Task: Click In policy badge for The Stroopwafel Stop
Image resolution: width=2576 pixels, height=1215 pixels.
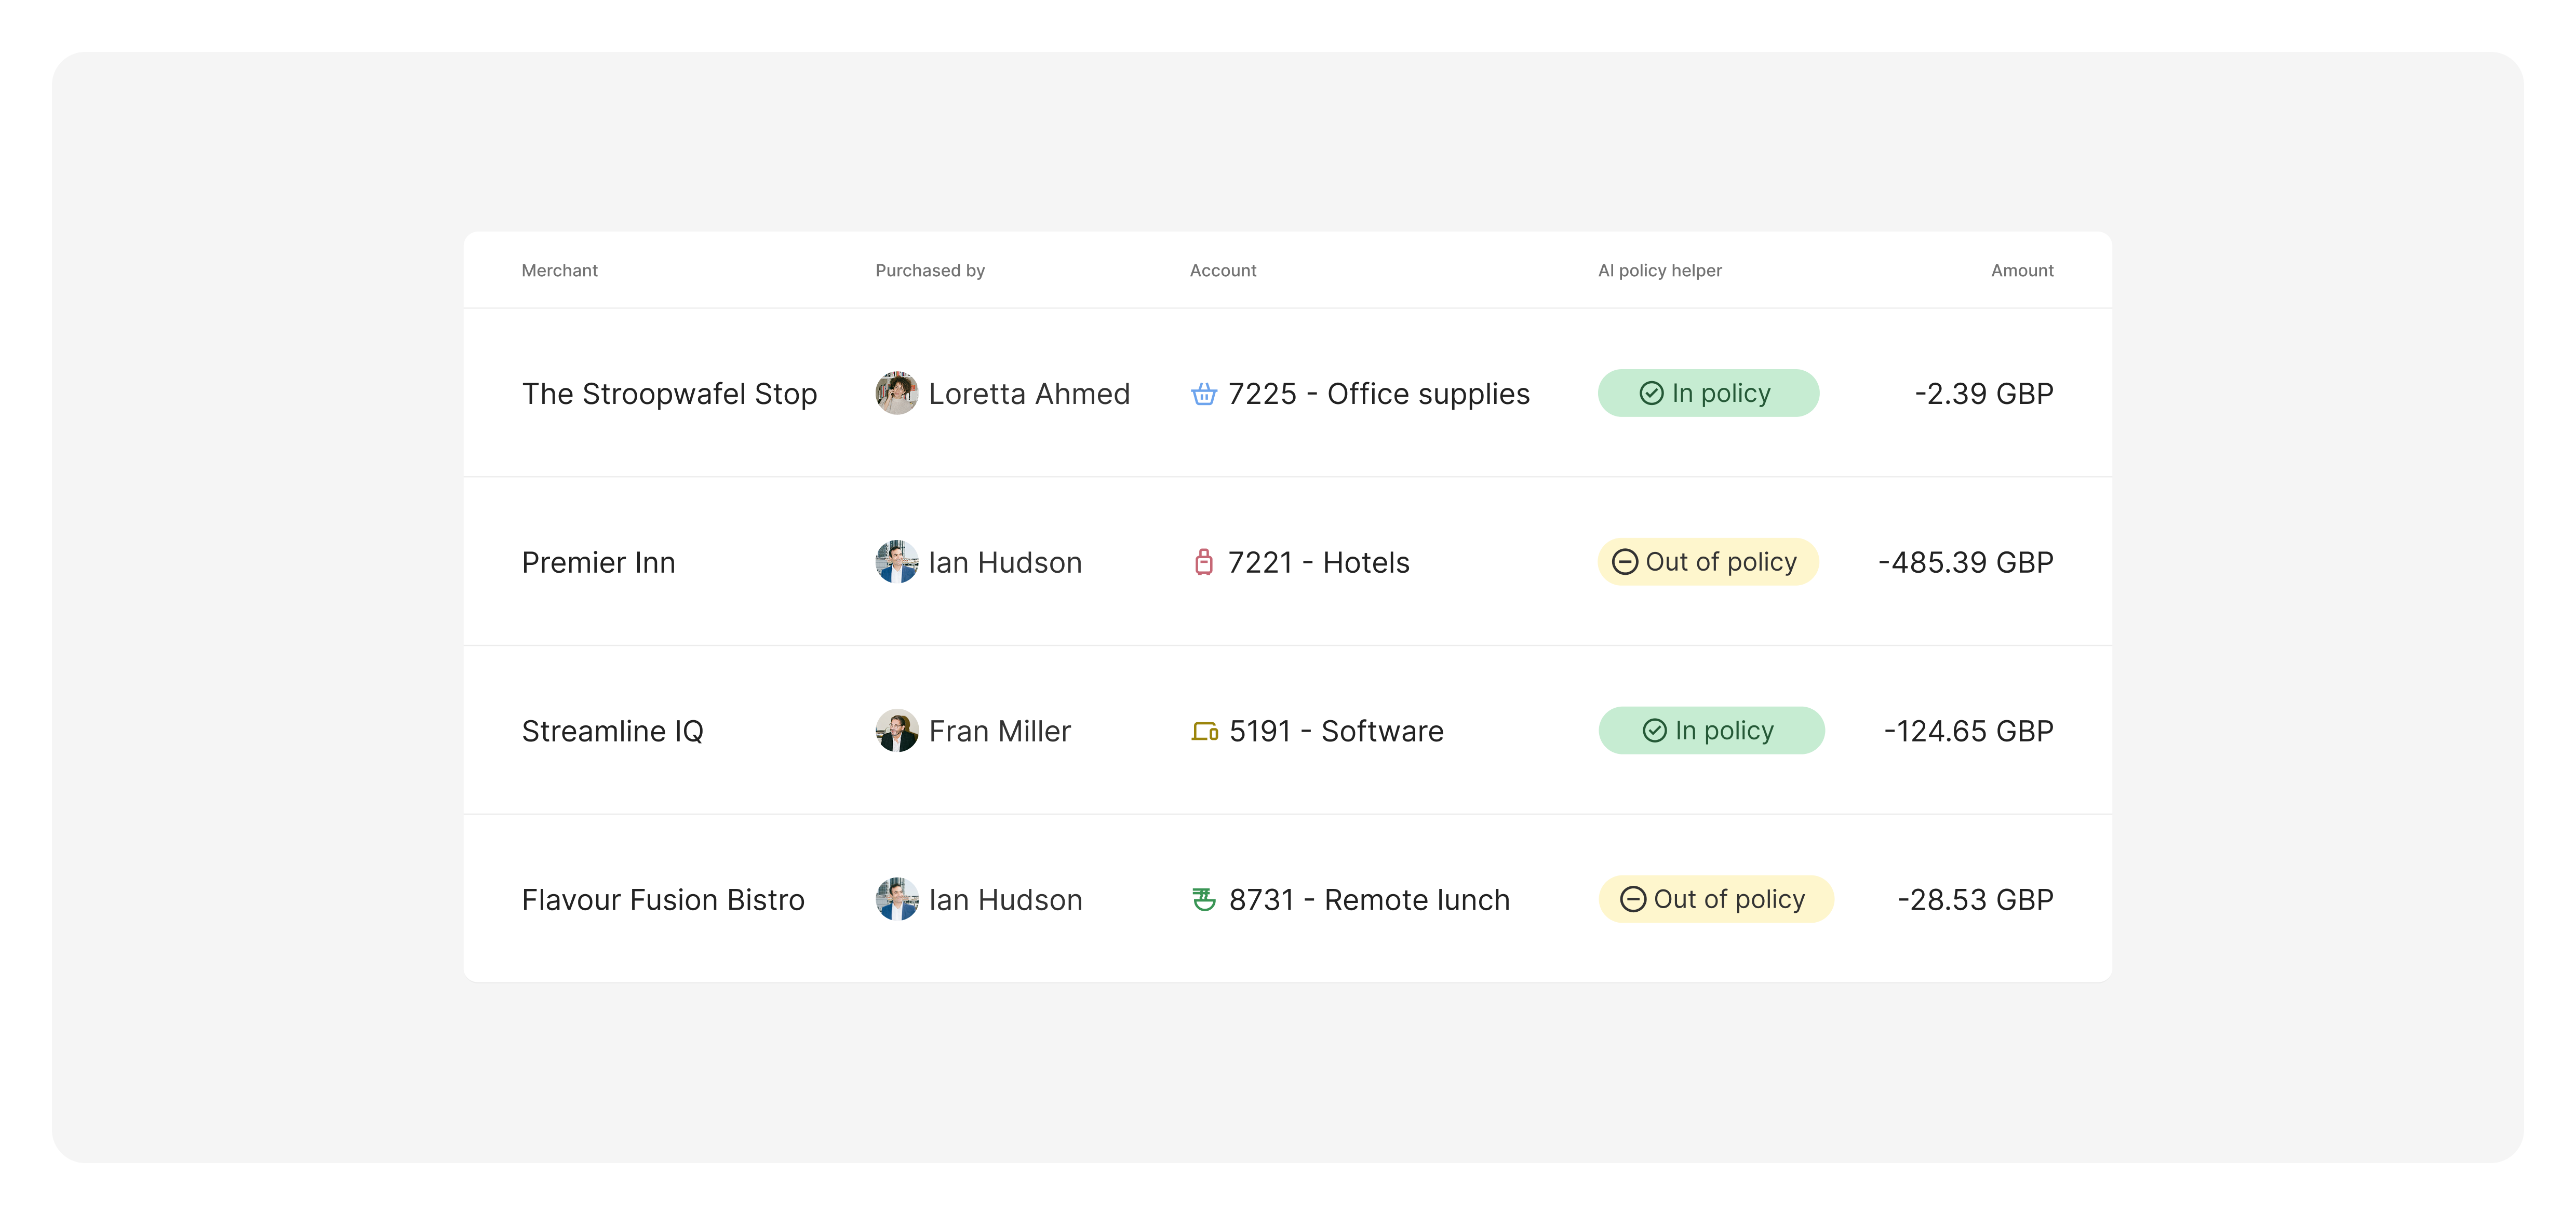Action: (x=1707, y=393)
